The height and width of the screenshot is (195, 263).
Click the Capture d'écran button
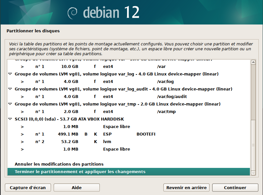[x=28, y=187]
